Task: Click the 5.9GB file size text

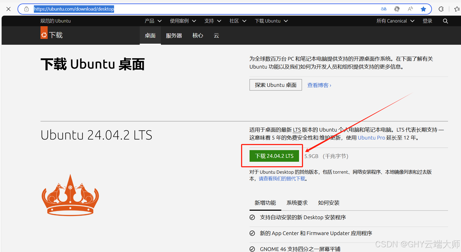Action: [311, 156]
